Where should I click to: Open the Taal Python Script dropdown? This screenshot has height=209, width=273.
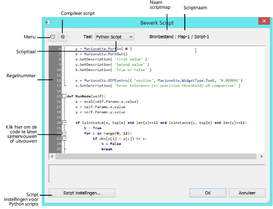115,37
